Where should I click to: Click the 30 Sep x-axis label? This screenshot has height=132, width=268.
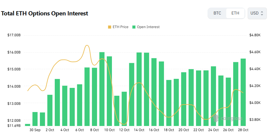(35, 130)
